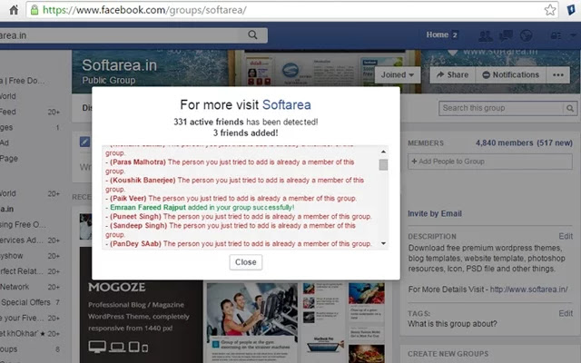The width and height of the screenshot is (581, 363).
Task: Click the browser home icon
Action: coord(14,10)
